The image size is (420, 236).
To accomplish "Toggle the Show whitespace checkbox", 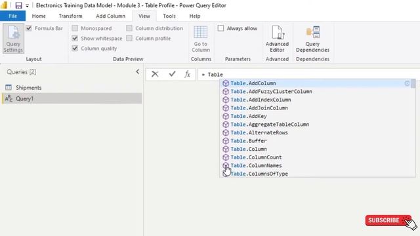I will click(x=75, y=38).
